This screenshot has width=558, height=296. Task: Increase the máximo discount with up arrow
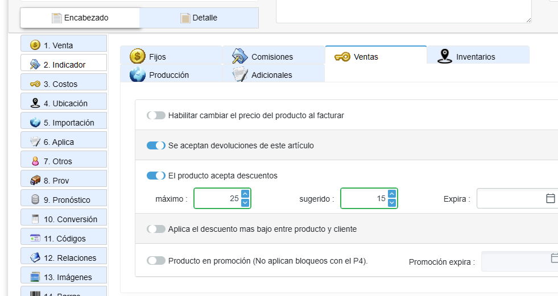coord(245,194)
